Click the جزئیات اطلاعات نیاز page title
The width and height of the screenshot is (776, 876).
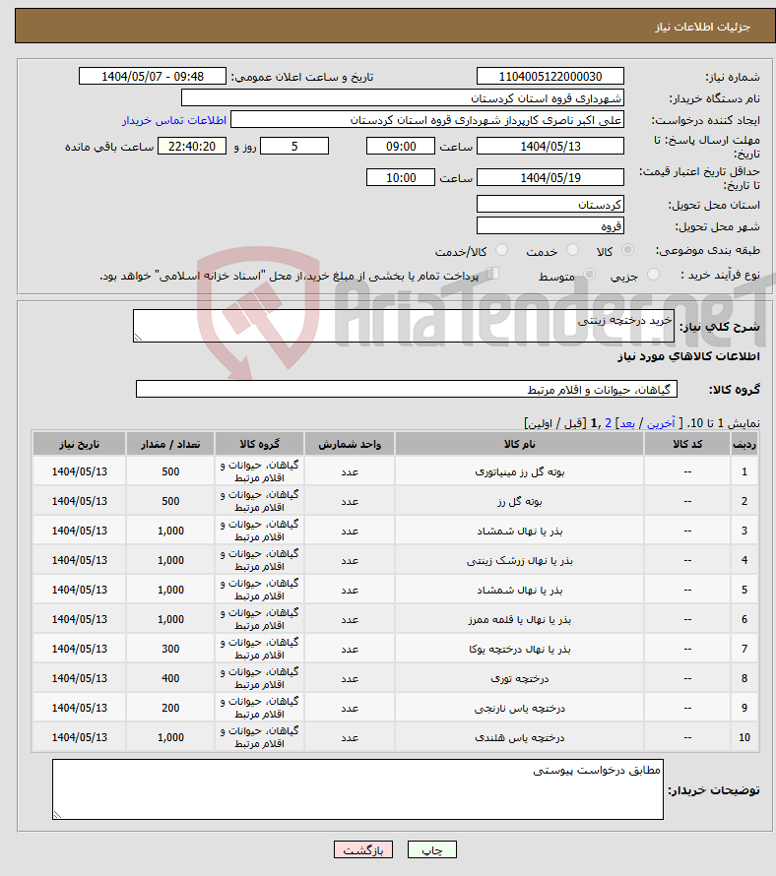point(702,27)
